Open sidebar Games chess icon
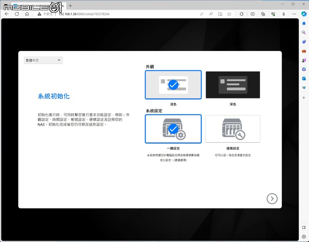 click(304, 60)
